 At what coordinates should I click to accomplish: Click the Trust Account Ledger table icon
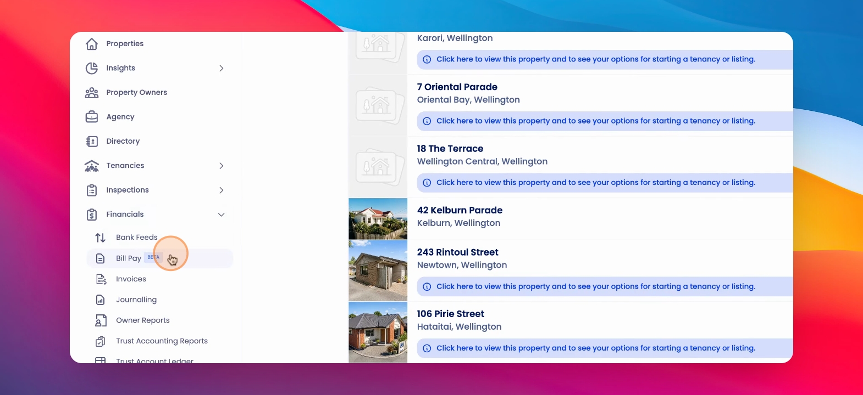coord(100,360)
